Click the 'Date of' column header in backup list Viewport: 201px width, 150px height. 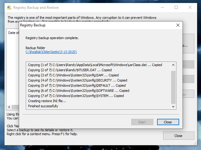point(13,33)
